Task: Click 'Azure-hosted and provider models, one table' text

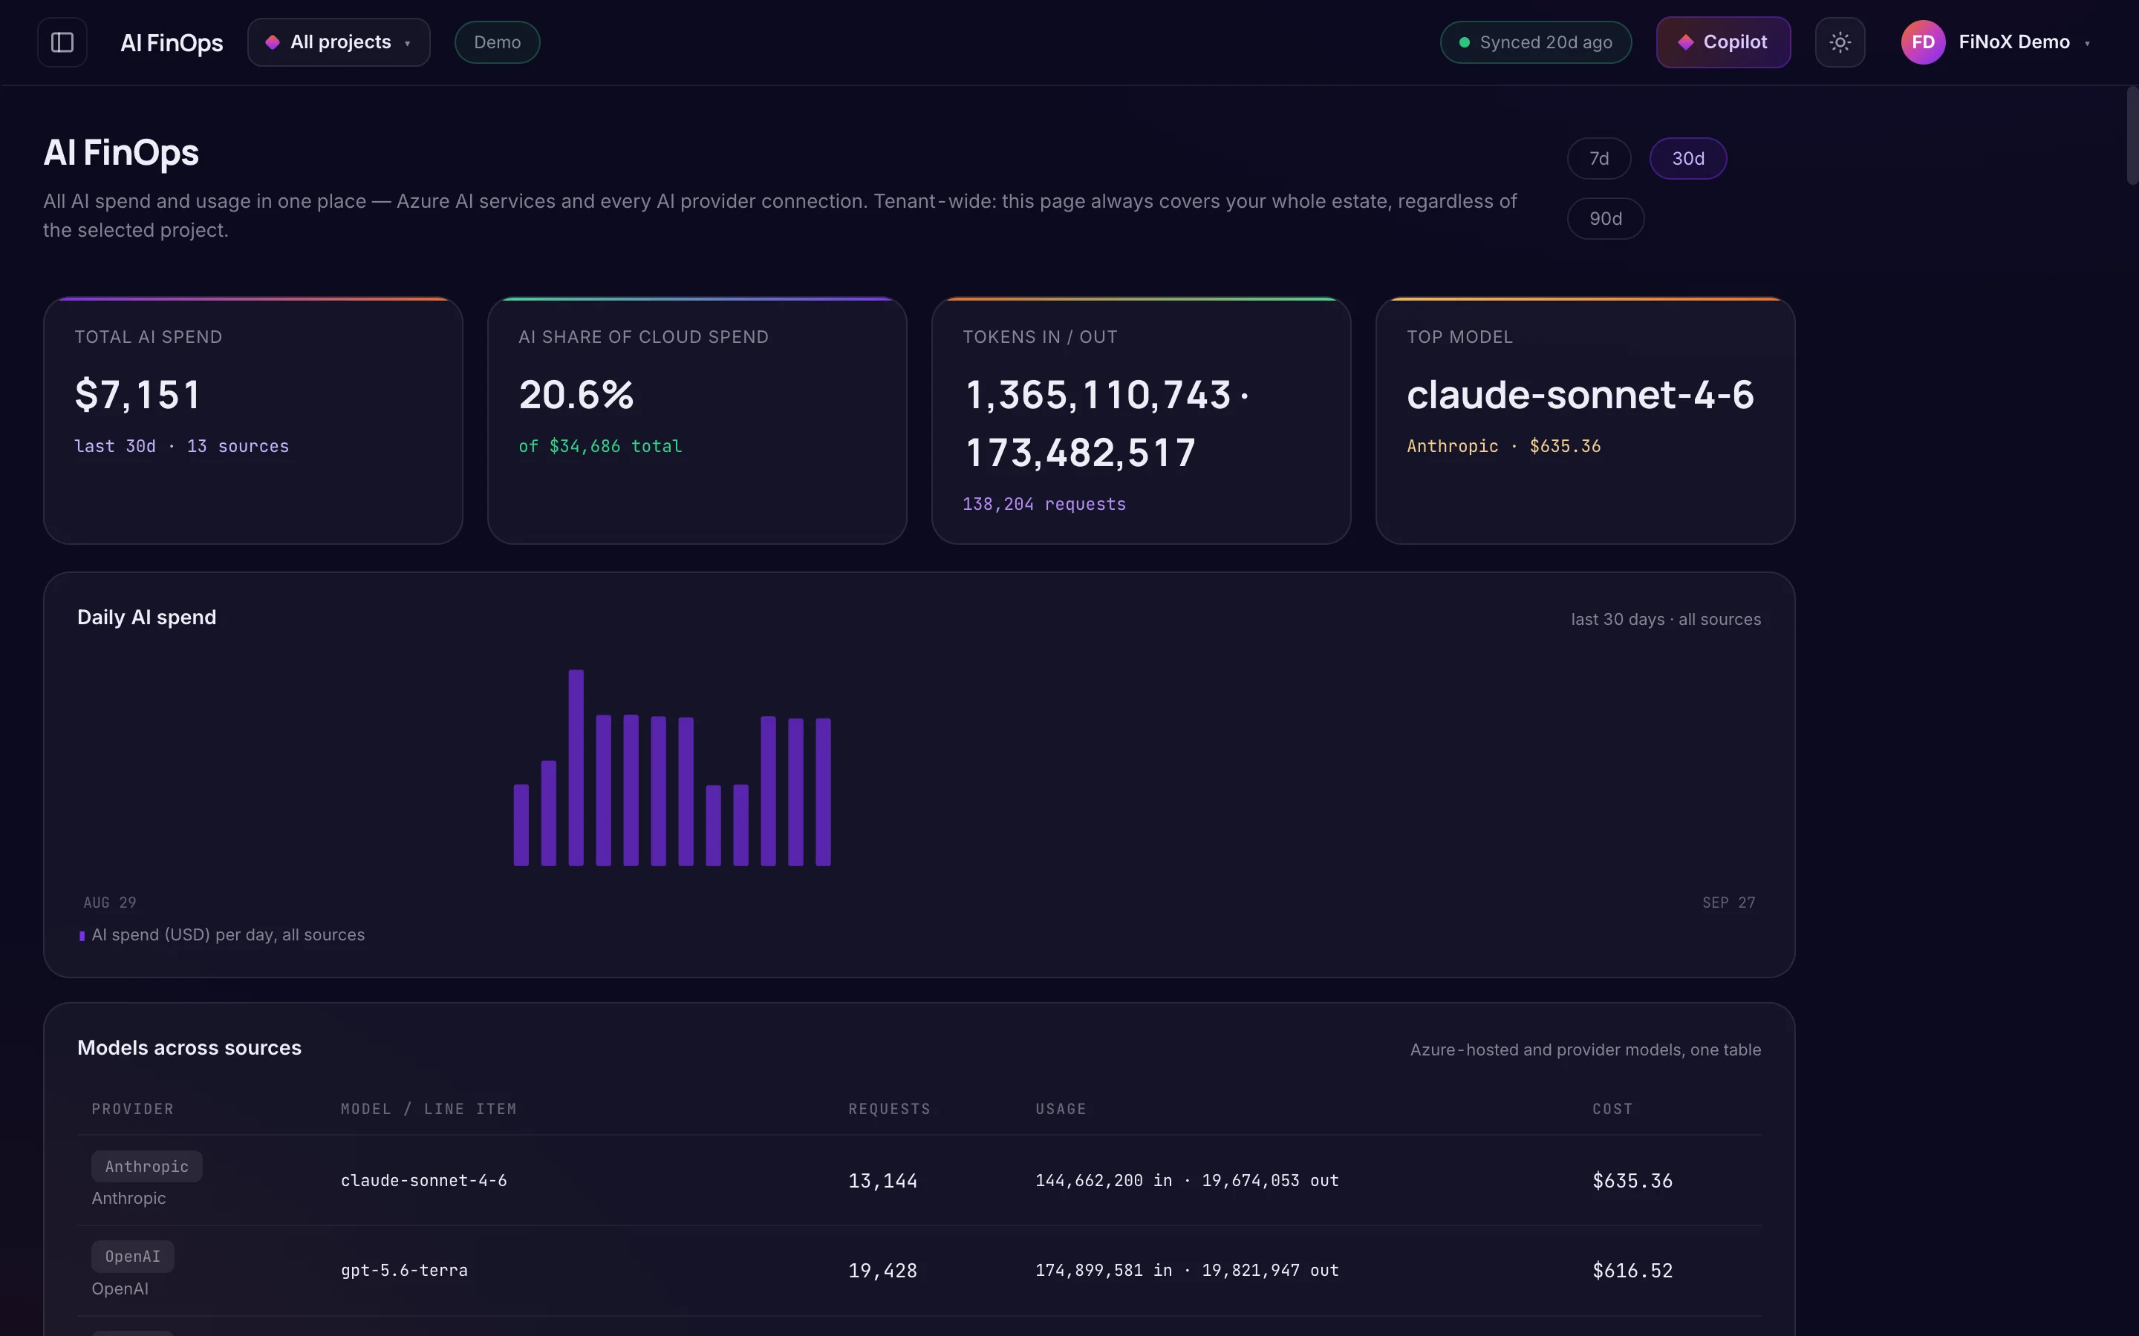Action: coord(1585,1050)
